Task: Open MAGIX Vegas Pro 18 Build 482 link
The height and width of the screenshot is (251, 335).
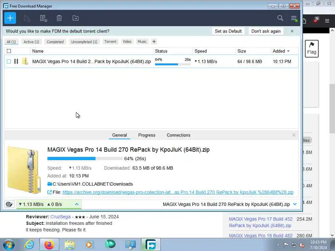Action: pos(261,236)
